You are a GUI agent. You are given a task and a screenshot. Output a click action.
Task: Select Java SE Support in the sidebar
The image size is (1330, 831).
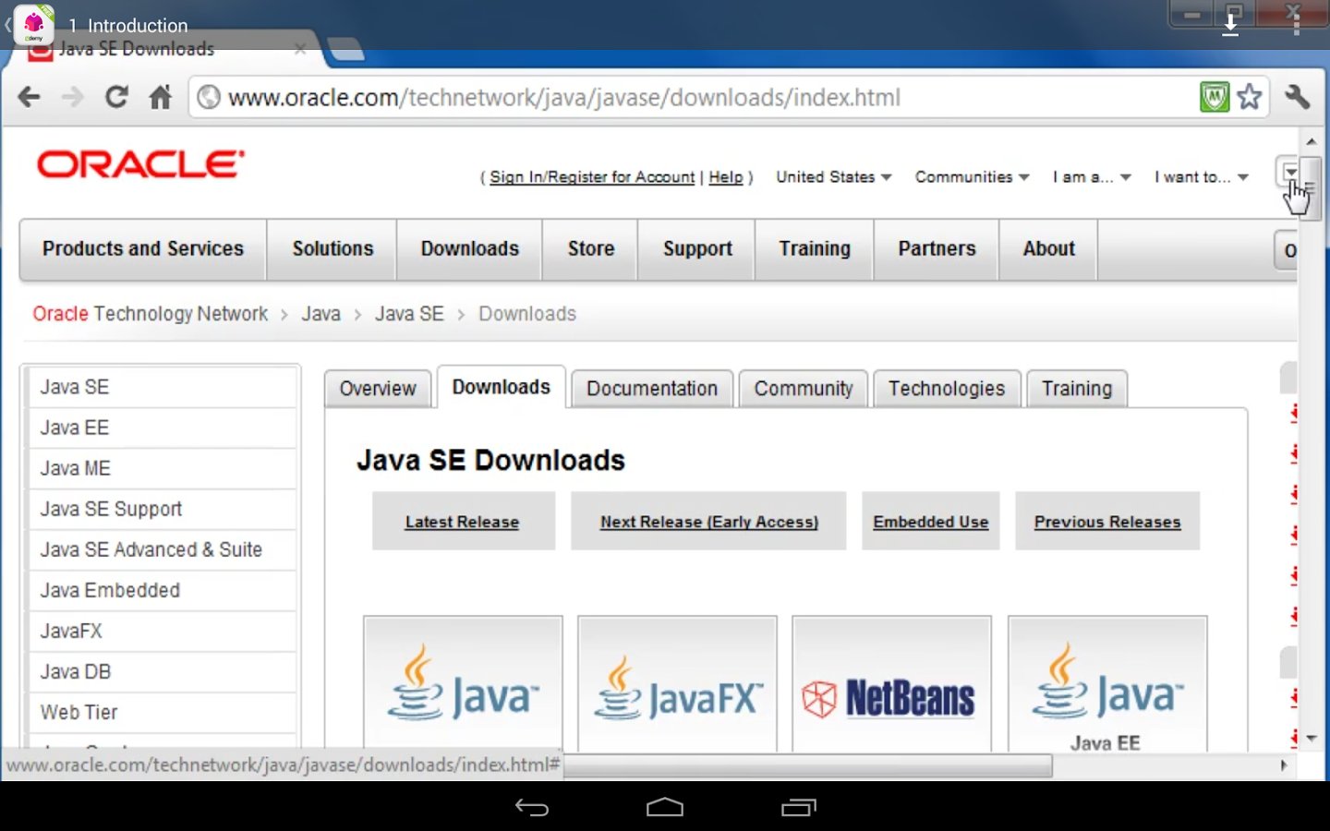pyautogui.click(x=162, y=509)
